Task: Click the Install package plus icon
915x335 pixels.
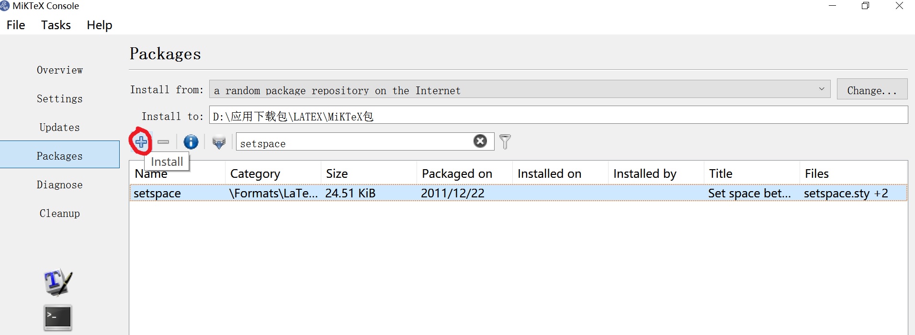Action: 141,141
